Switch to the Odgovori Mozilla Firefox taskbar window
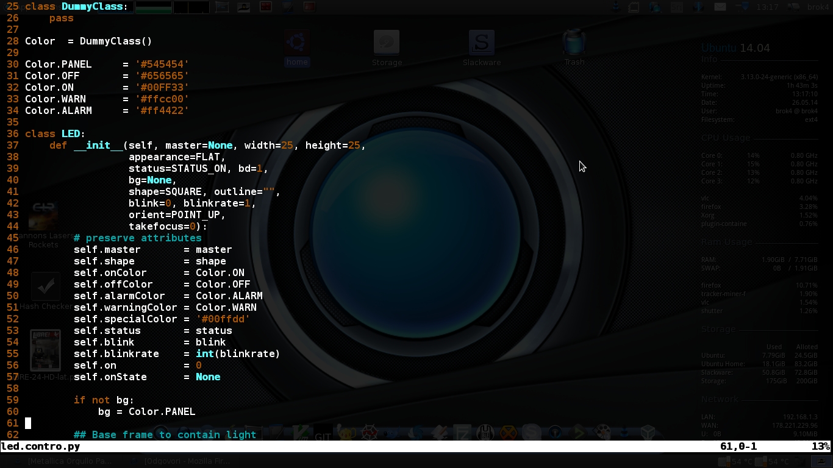 (187, 461)
